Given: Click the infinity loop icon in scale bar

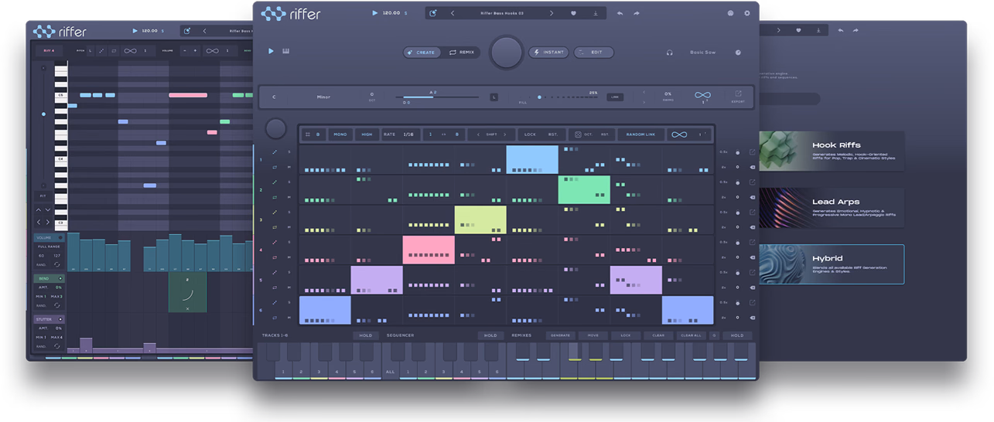Looking at the screenshot, I should point(702,95).
